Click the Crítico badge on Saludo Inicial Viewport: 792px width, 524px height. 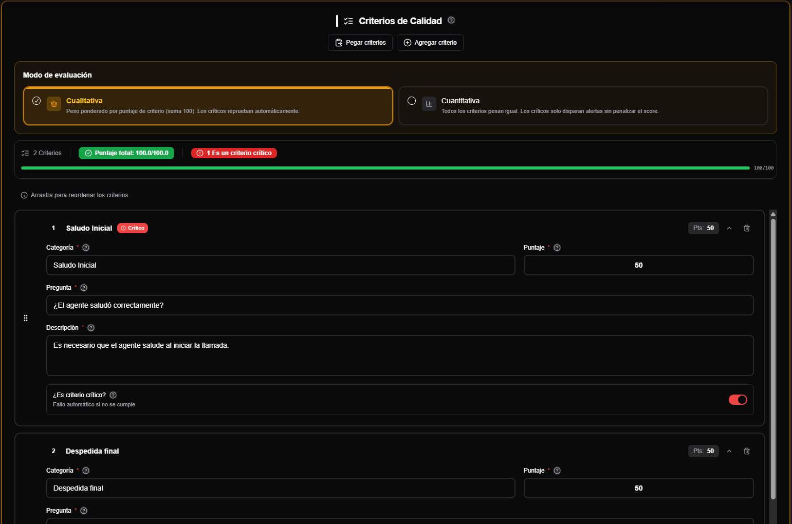(x=133, y=228)
